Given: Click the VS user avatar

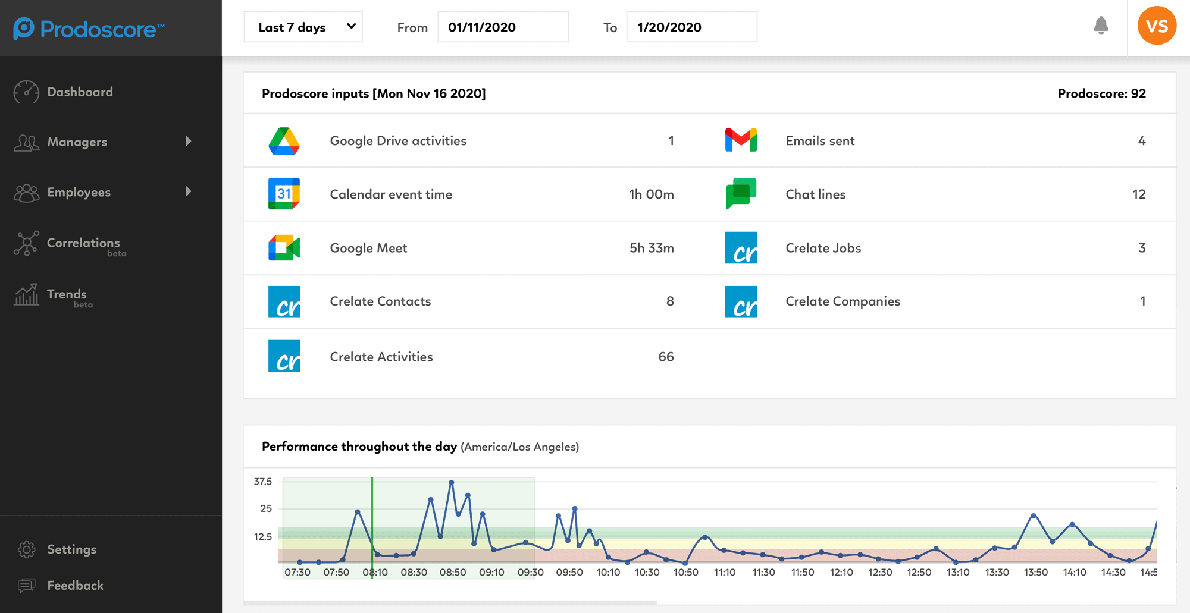Looking at the screenshot, I should pyautogui.click(x=1156, y=26).
